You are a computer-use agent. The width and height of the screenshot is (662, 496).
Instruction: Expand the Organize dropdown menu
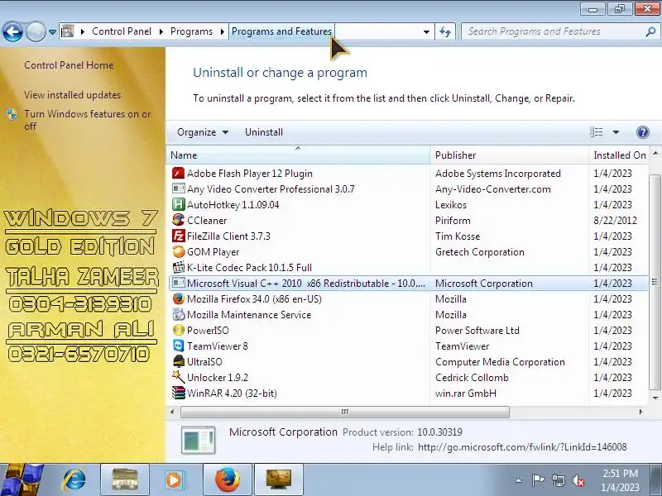[x=203, y=132]
